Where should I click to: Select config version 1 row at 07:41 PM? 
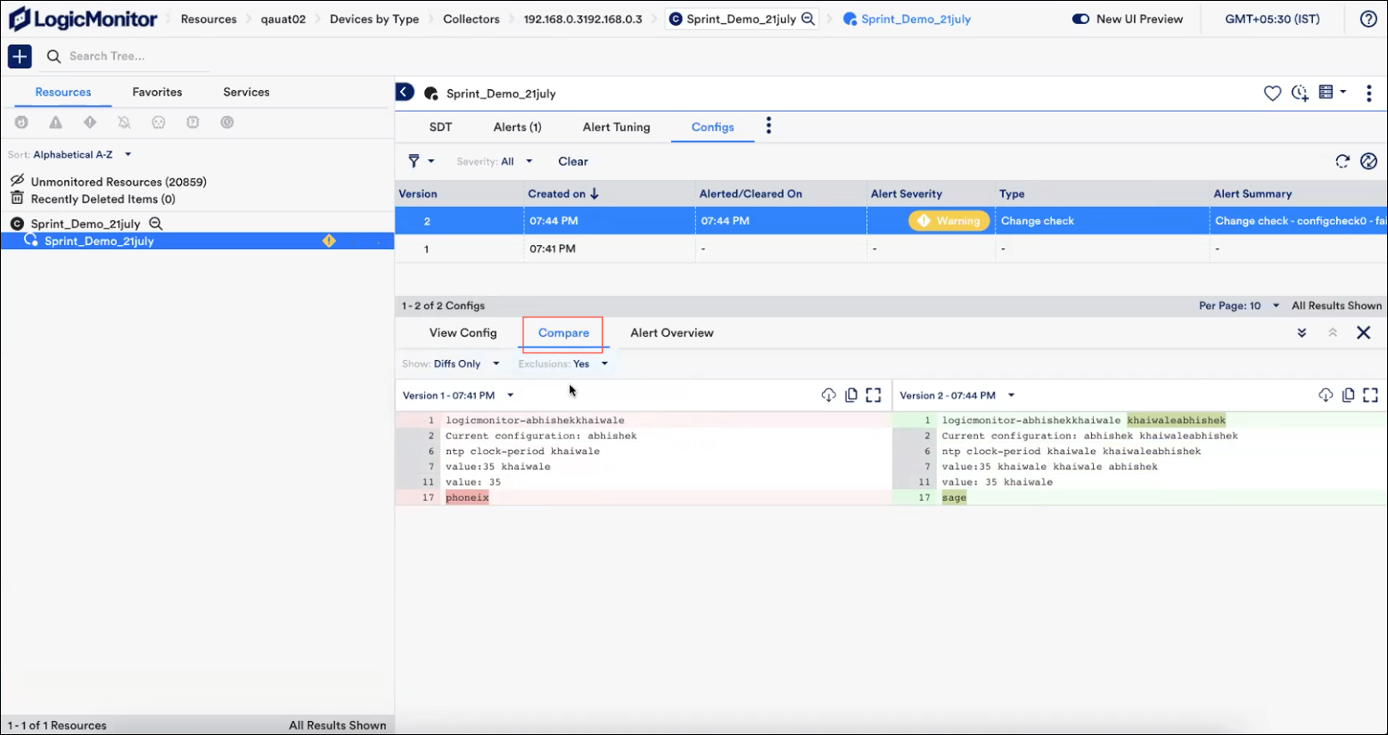[x=890, y=248]
